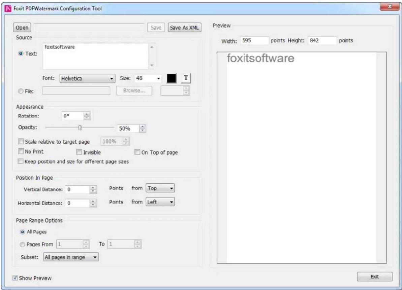
Task: Select All Pages radio button
Action: click(23, 232)
